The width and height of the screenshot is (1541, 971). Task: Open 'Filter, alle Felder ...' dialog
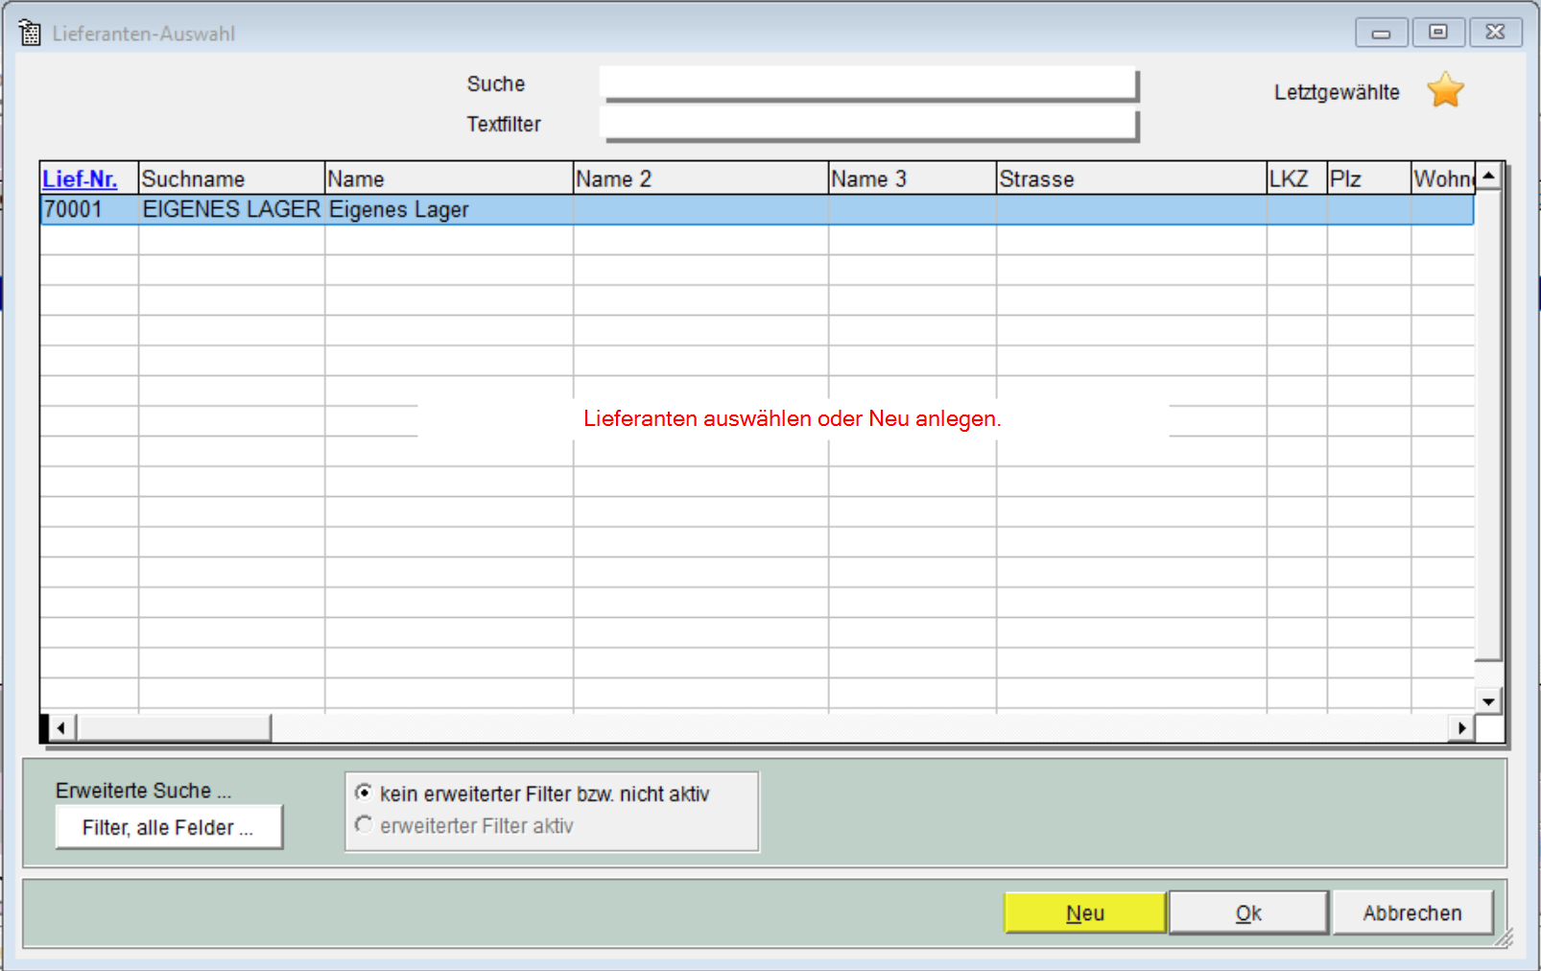pos(169,827)
